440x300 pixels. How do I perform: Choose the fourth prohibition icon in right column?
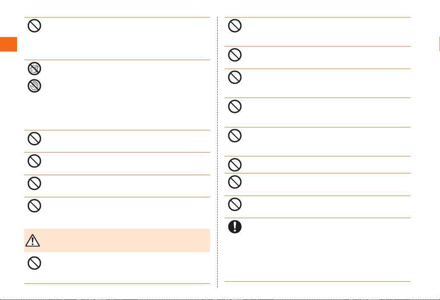tap(235, 107)
